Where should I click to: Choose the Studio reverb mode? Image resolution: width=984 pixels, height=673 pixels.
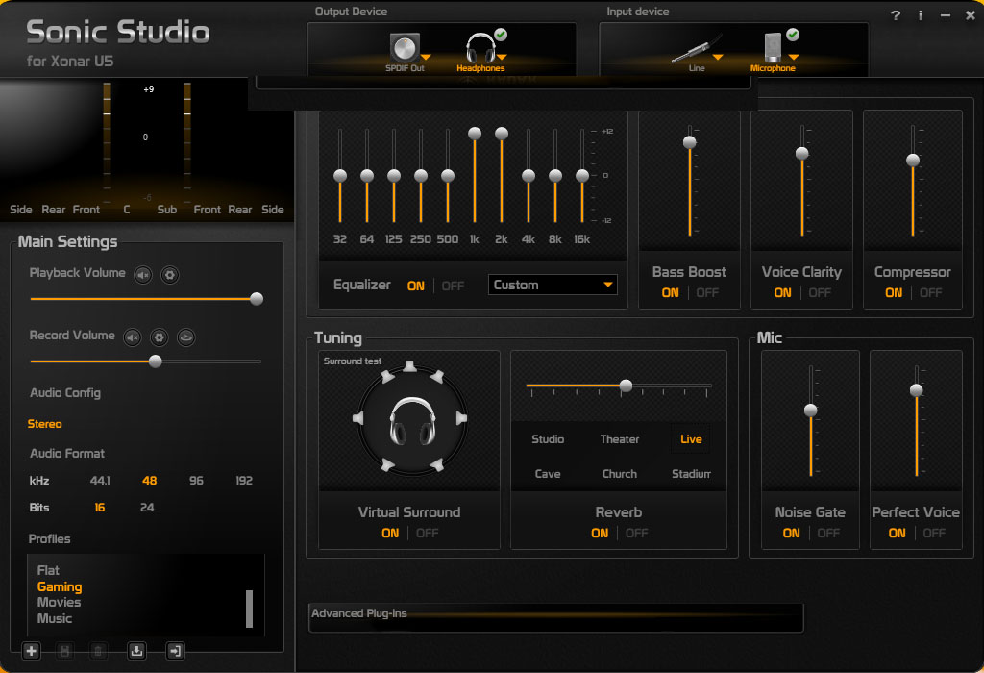click(x=548, y=439)
